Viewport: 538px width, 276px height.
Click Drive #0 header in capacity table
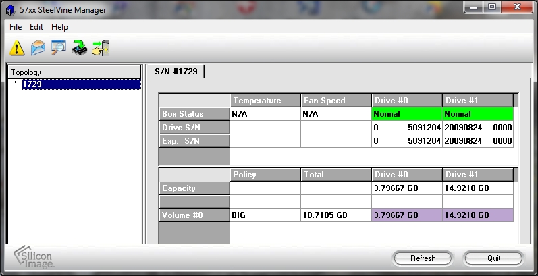(407, 175)
